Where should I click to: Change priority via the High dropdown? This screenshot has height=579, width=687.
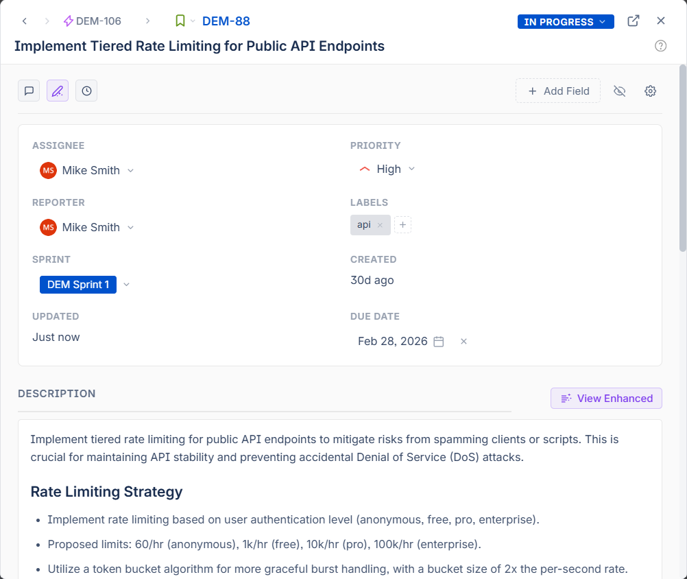[x=411, y=169]
